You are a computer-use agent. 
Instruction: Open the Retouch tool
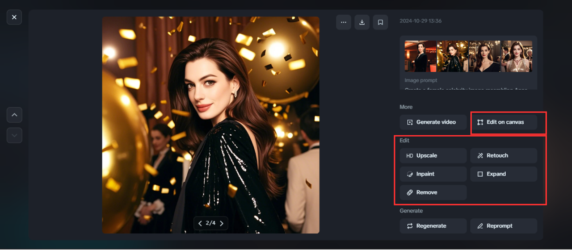[504, 155]
